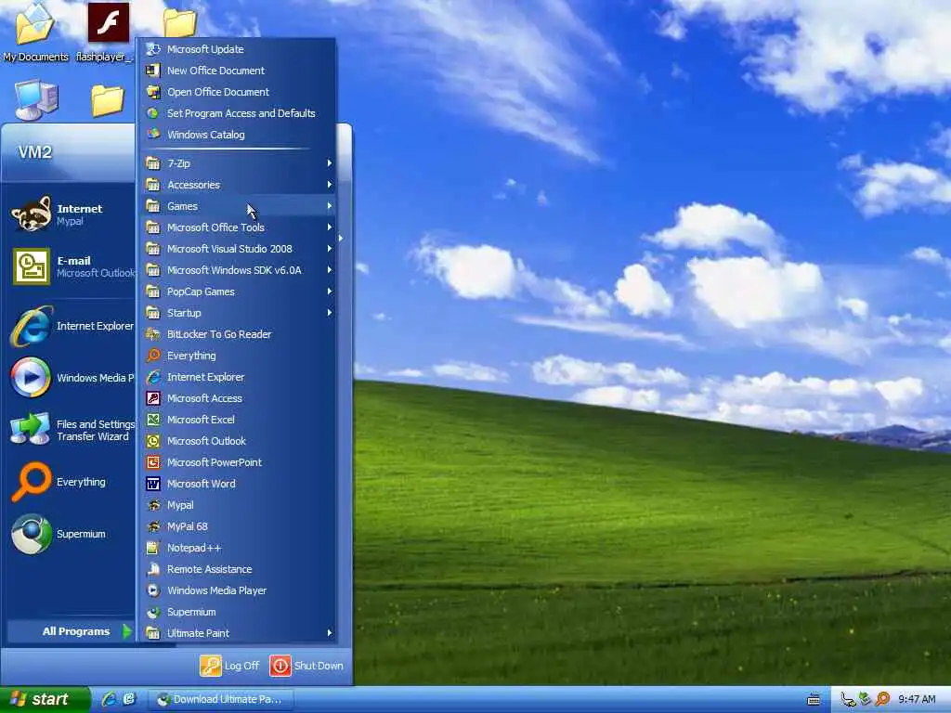Viewport: 951px width, 713px height.
Task: Open Internet Explorer in the Start menu's left column
Action: 70,326
